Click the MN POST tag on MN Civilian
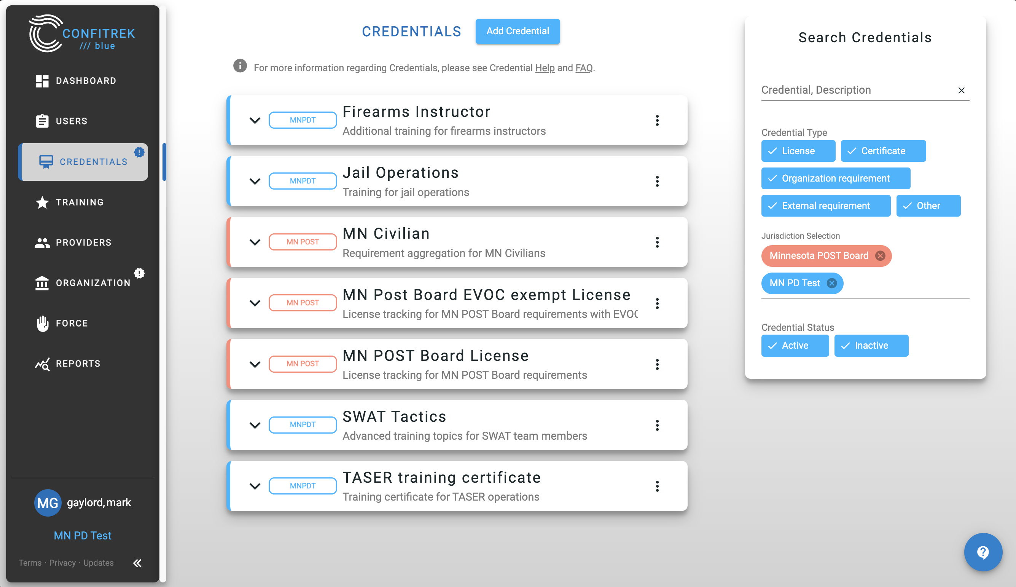 (302, 242)
